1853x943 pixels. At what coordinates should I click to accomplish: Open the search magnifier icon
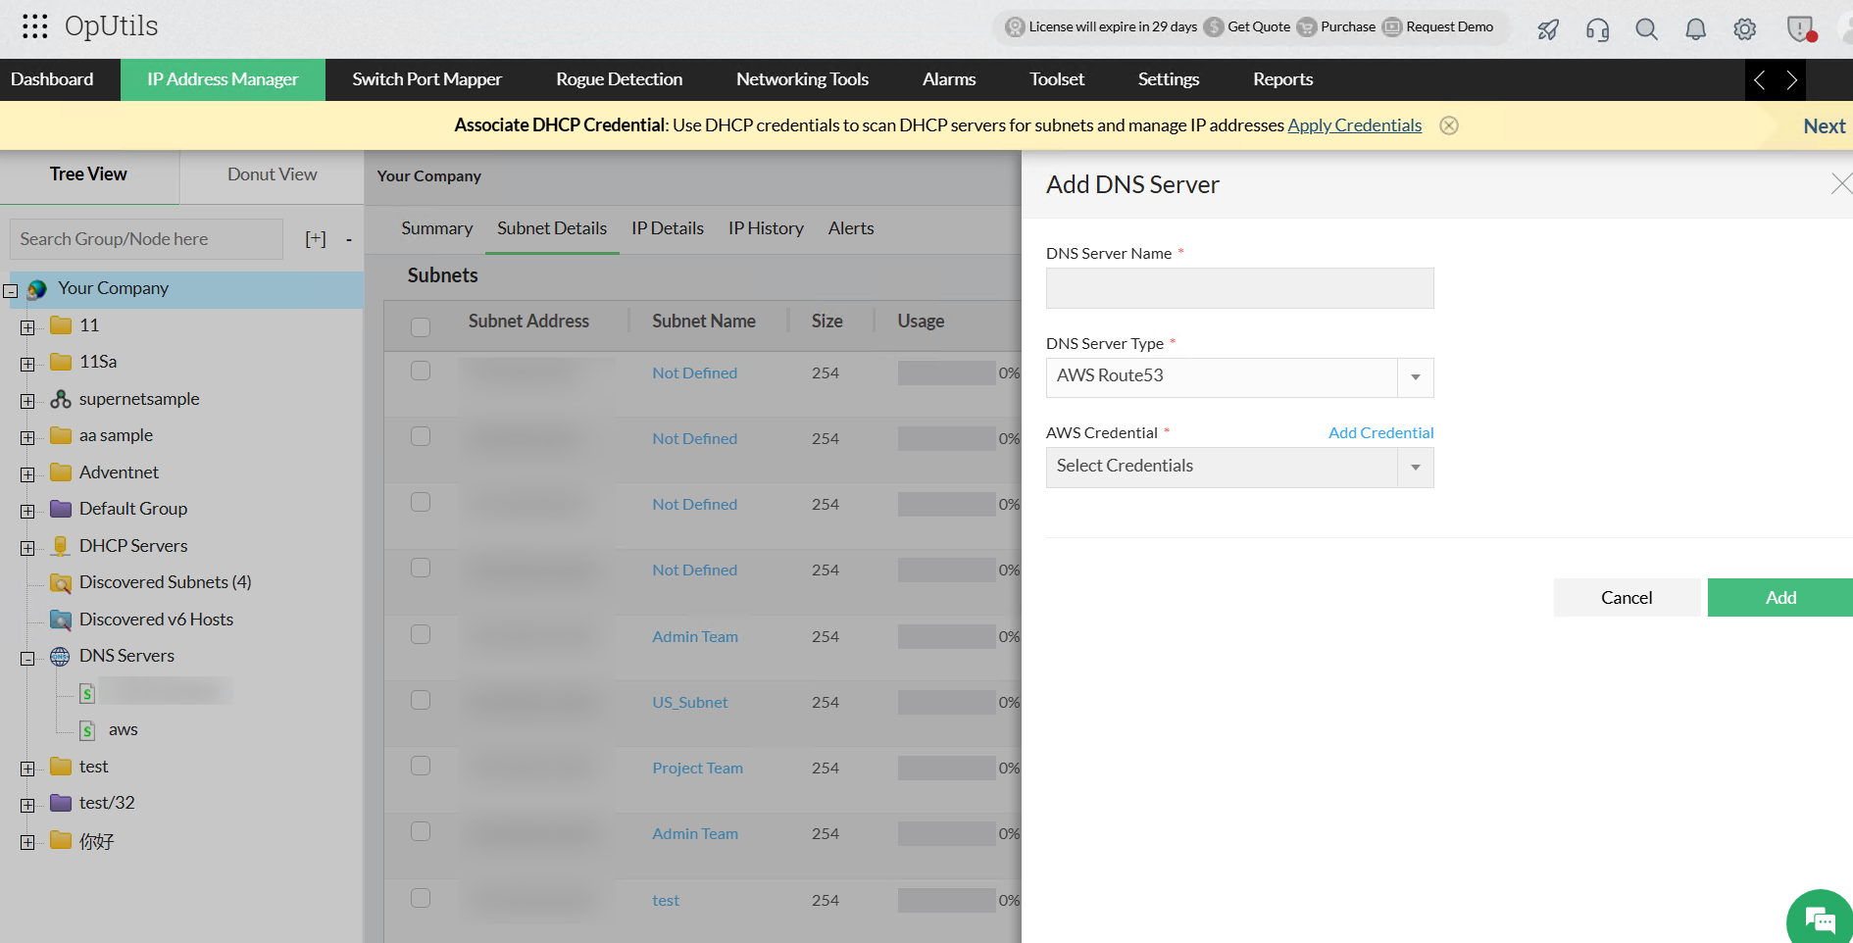1646,29
